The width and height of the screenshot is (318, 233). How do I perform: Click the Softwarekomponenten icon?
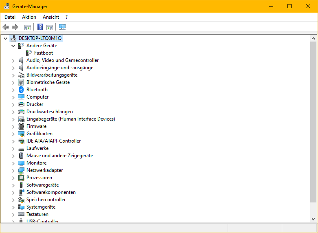21,192
